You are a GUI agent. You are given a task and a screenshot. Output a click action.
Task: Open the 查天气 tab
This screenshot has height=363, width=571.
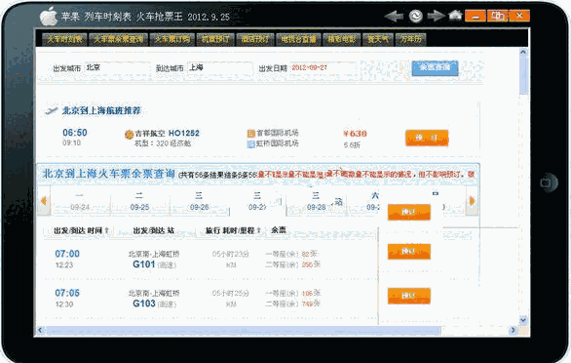[377, 39]
